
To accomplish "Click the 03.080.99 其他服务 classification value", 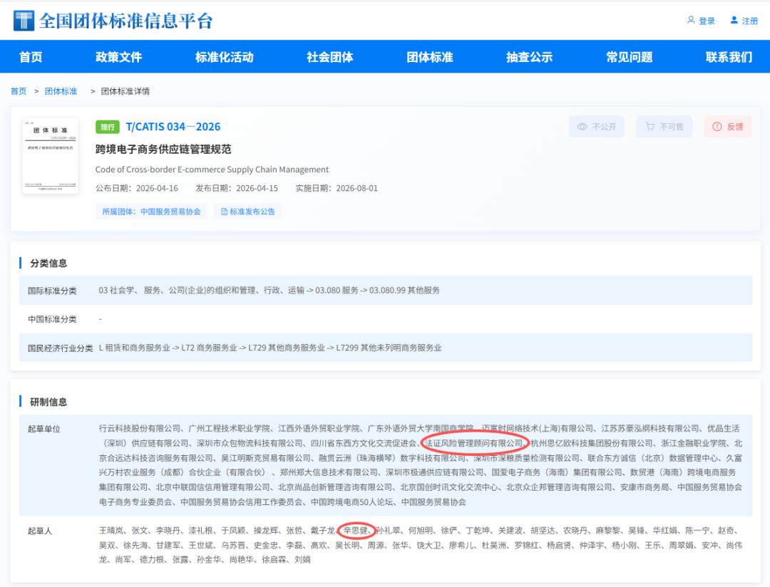I will (x=405, y=291).
